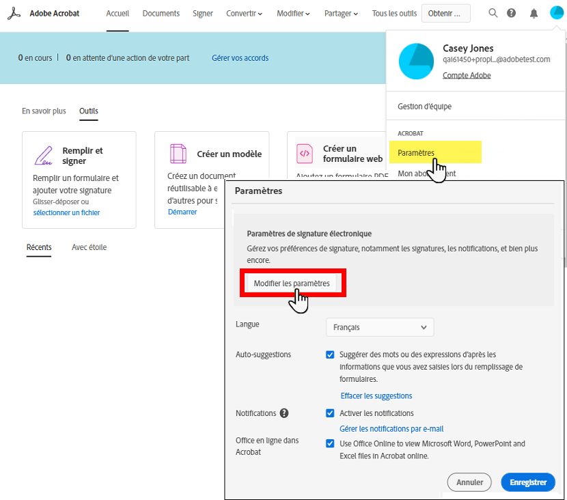Open the Compte Adobe link
The height and width of the screenshot is (500, 567).
point(467,75)
